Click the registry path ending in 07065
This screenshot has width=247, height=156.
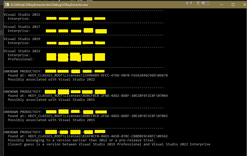(x=98, y=116)
